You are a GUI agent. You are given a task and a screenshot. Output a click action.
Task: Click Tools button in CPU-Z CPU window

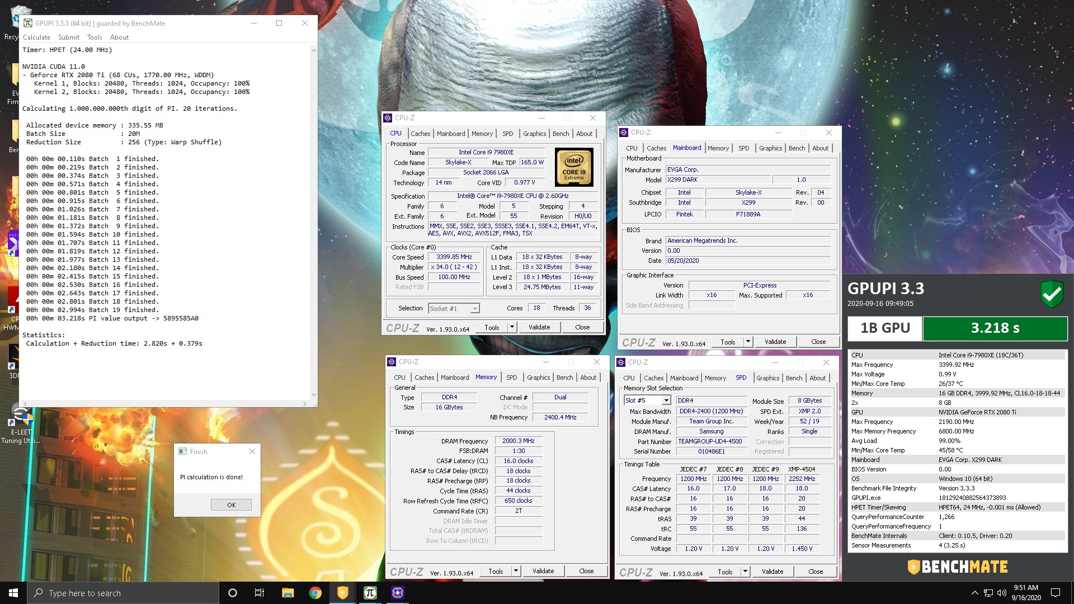pos(492,327)
